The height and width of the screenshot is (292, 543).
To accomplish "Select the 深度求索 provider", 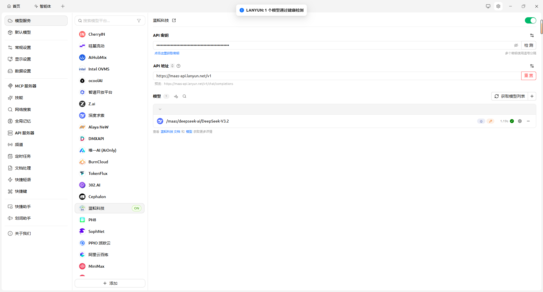I will coord(110,115).
